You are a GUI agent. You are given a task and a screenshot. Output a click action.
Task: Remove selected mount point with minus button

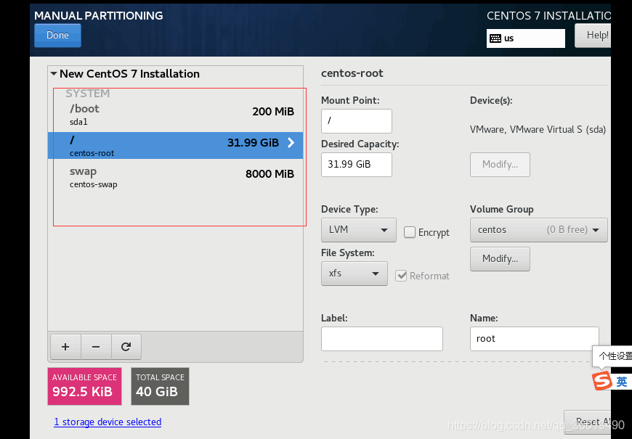coord(96,347)
